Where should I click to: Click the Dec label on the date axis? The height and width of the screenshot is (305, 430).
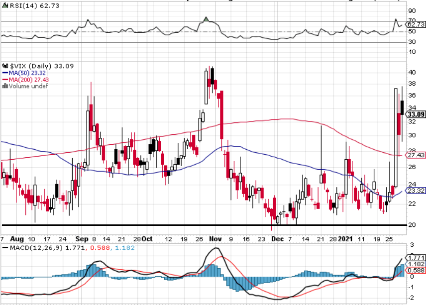(x=277, y=239)
